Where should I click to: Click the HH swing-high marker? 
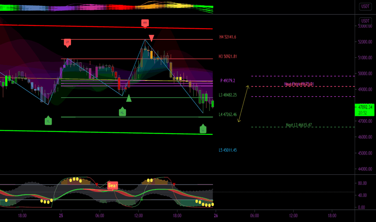(145, 23)
